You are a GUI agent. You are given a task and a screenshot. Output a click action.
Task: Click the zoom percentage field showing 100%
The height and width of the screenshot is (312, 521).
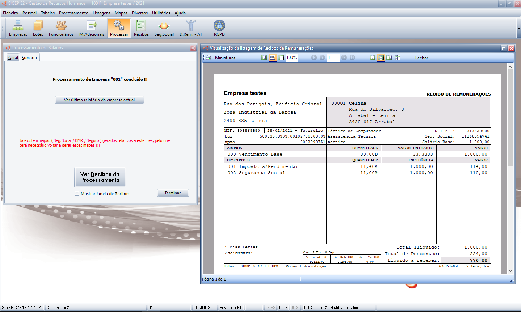tap(291, 58)
